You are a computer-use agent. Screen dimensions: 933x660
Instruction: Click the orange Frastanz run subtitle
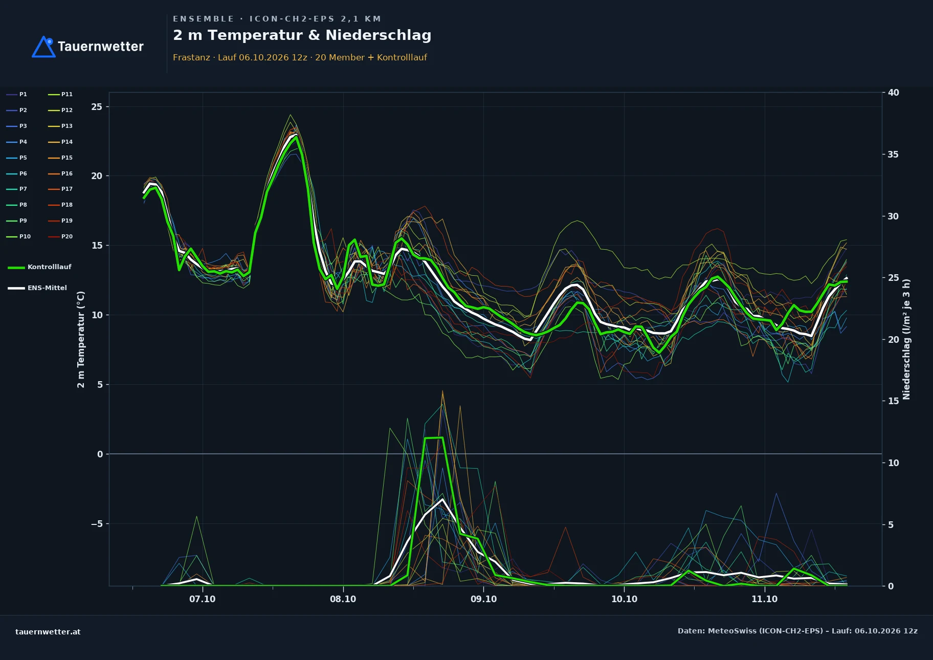point(300,57)
